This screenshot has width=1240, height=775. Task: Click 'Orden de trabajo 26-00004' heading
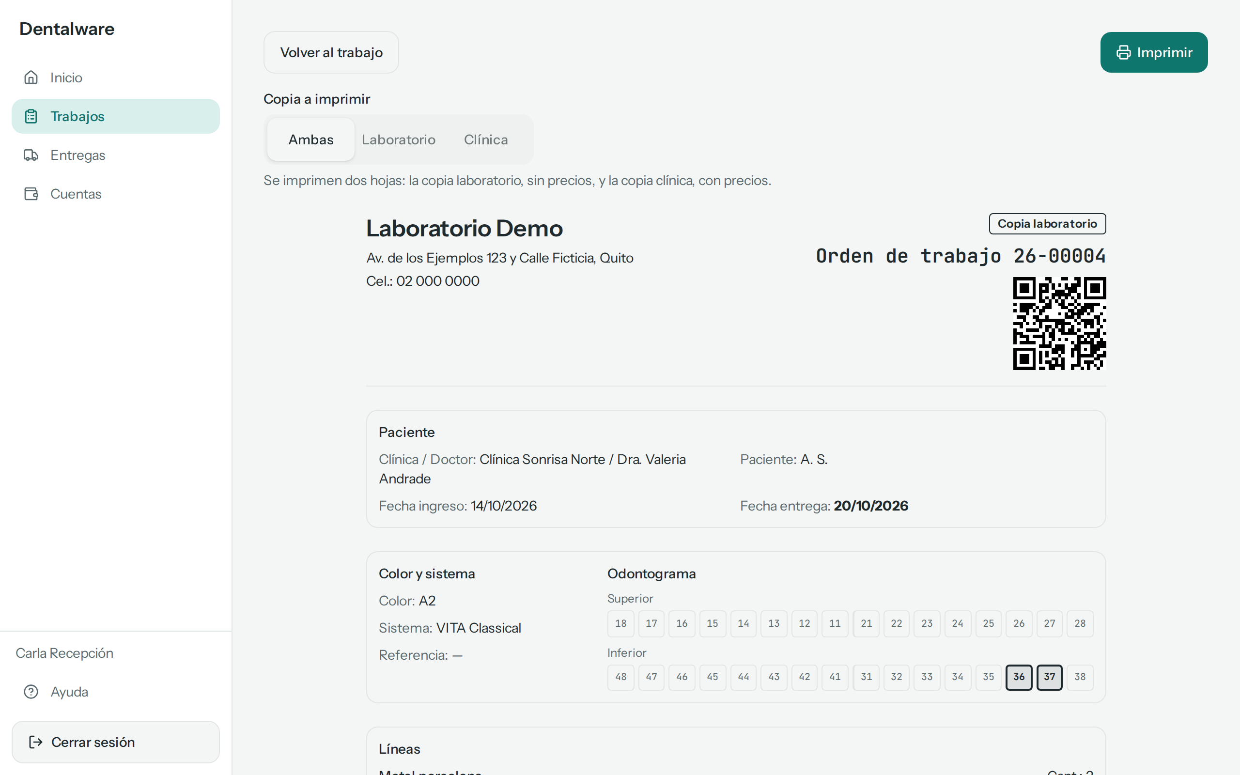coord(961,256)
